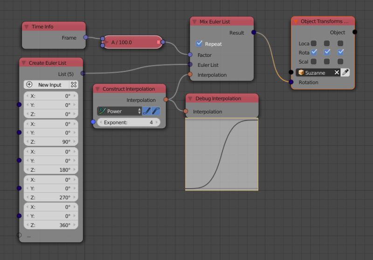Clear the Suzanne object with X
Image resolution: width=373 pixels, height=260 pixels.
337,72
